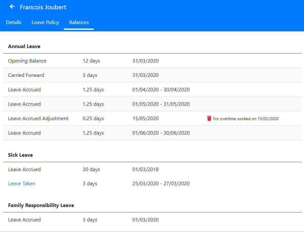Click the 30 days sick leave accrued value
The height and width of the screenshot is (232, 304).
point(91,170)
